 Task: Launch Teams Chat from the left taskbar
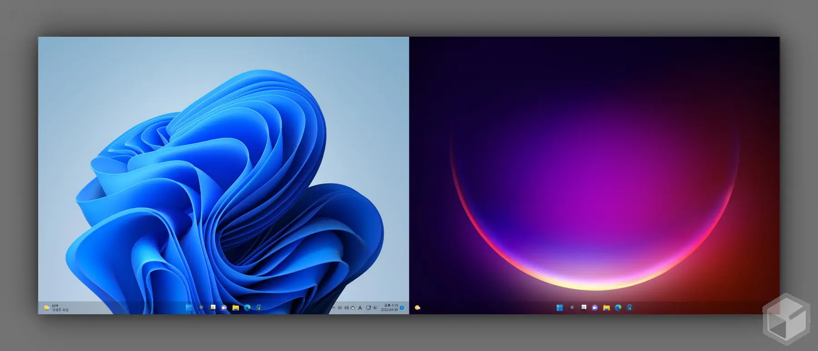click(224, 307)
